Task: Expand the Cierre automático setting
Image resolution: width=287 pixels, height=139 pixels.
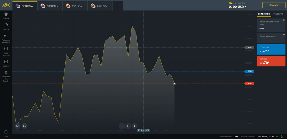Action: (271, 38)
